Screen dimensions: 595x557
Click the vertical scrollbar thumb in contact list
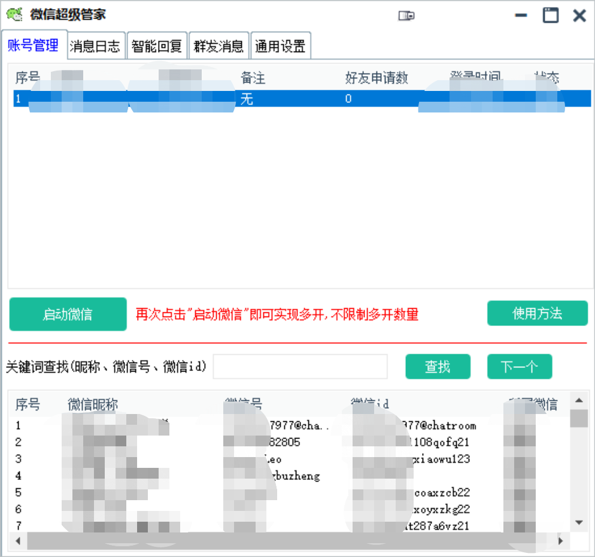tap(579, 418)
